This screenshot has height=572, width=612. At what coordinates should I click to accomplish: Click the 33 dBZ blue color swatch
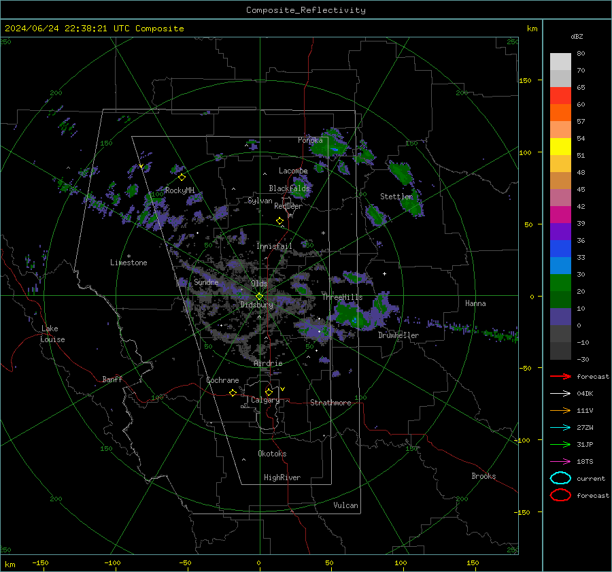pyautogui.click(x=560, y=248)
